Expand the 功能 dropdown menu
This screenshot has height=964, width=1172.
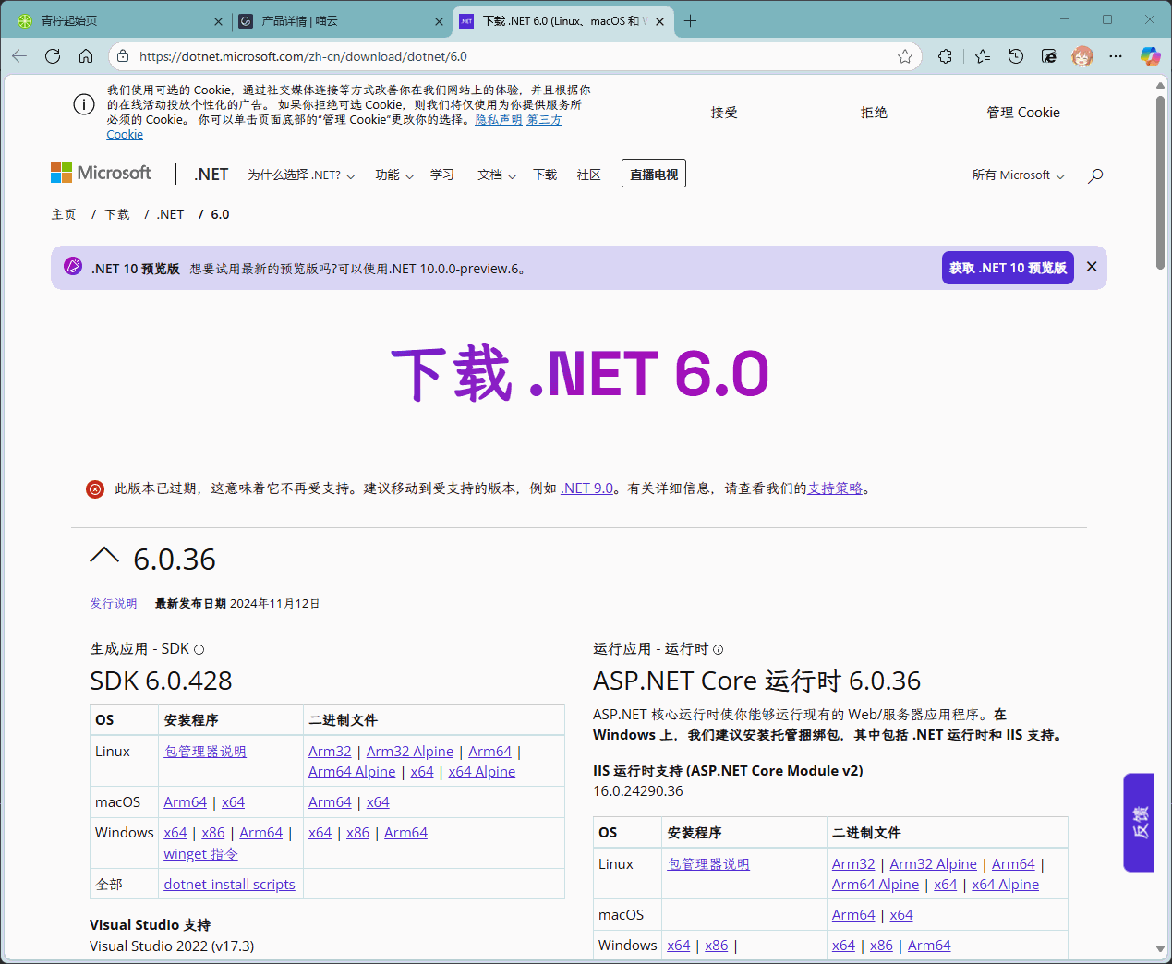tap(394, 175)
